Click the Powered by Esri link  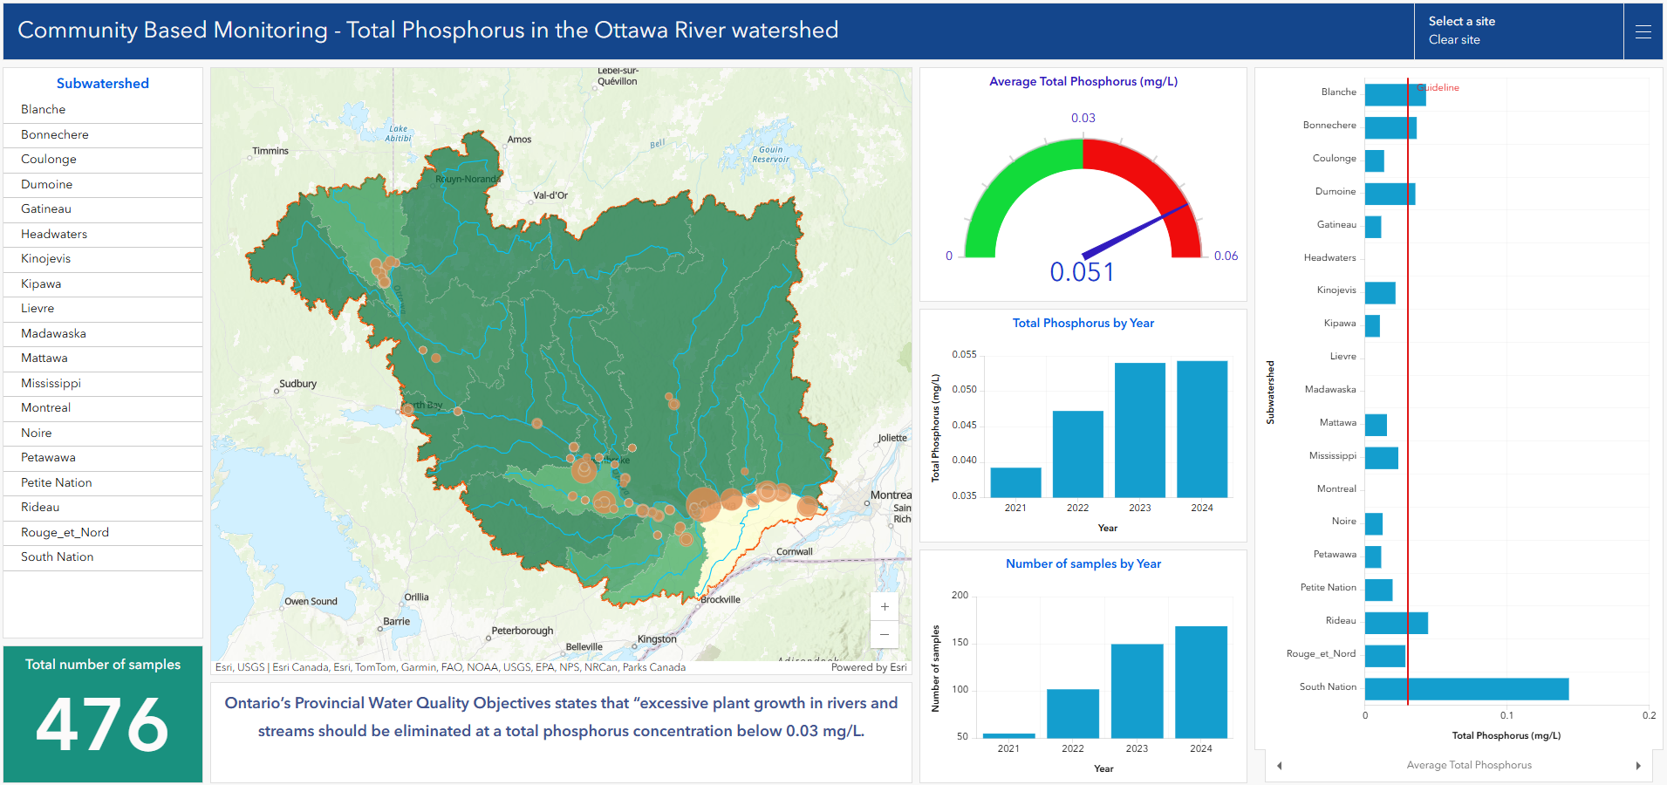pyautogui.click(x=869, y=667)
